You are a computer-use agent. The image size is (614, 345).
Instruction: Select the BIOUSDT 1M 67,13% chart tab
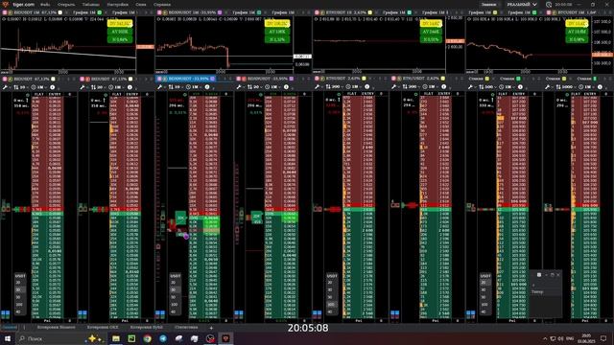pyautogui.click(x=33, y=12)
